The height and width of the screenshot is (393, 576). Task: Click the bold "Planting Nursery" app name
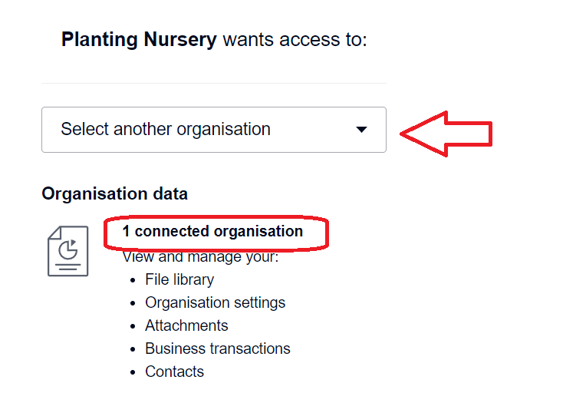coord(139,39)
